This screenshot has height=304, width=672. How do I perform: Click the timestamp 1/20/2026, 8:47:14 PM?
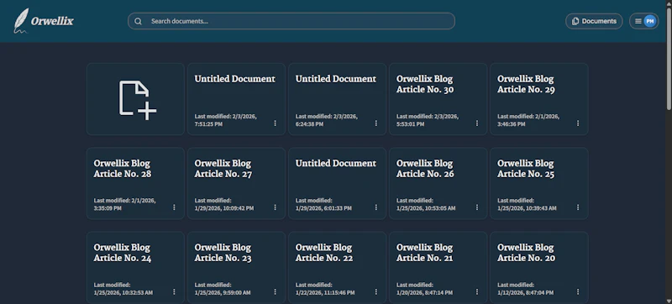click(424, 293)
